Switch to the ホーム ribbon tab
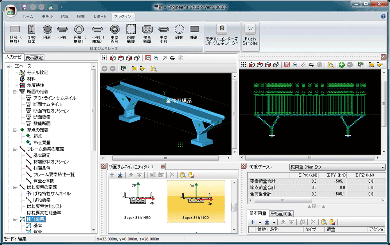Viewport: 390px width, 245px height. 28,16
